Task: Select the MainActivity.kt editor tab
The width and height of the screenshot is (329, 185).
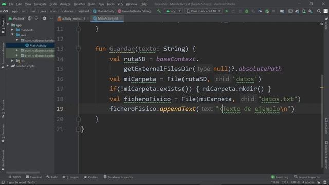Action: point(107,18)
